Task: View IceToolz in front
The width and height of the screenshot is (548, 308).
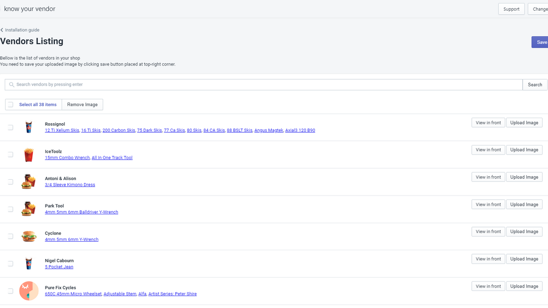Action: [488, 150]
